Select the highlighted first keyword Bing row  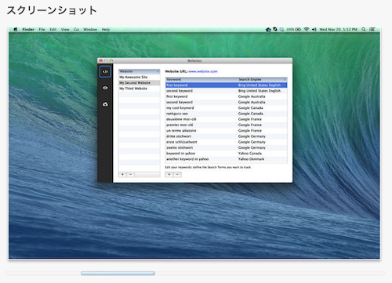pyautogui.click(x=227, y=85)
